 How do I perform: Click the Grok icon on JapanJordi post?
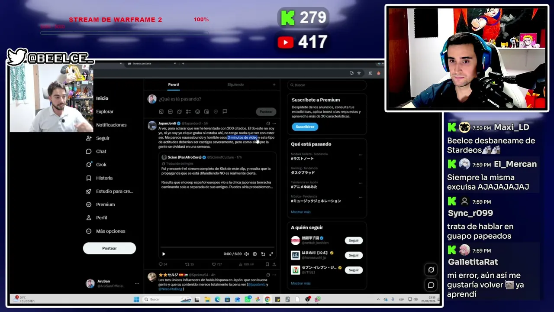pos(268,123)
